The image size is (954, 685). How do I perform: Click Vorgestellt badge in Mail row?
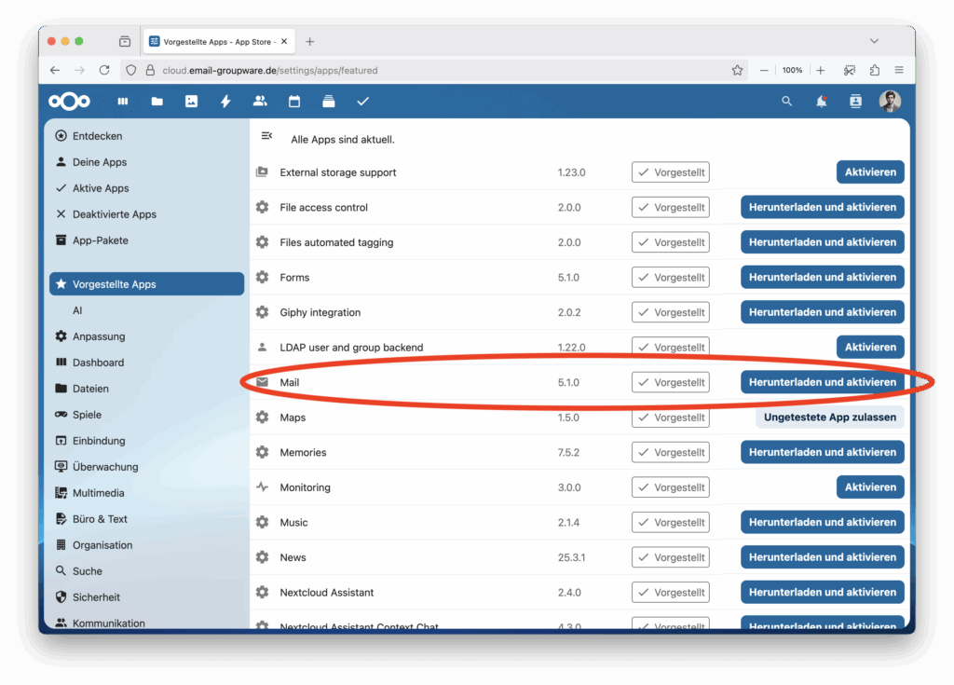click(671, 382)
